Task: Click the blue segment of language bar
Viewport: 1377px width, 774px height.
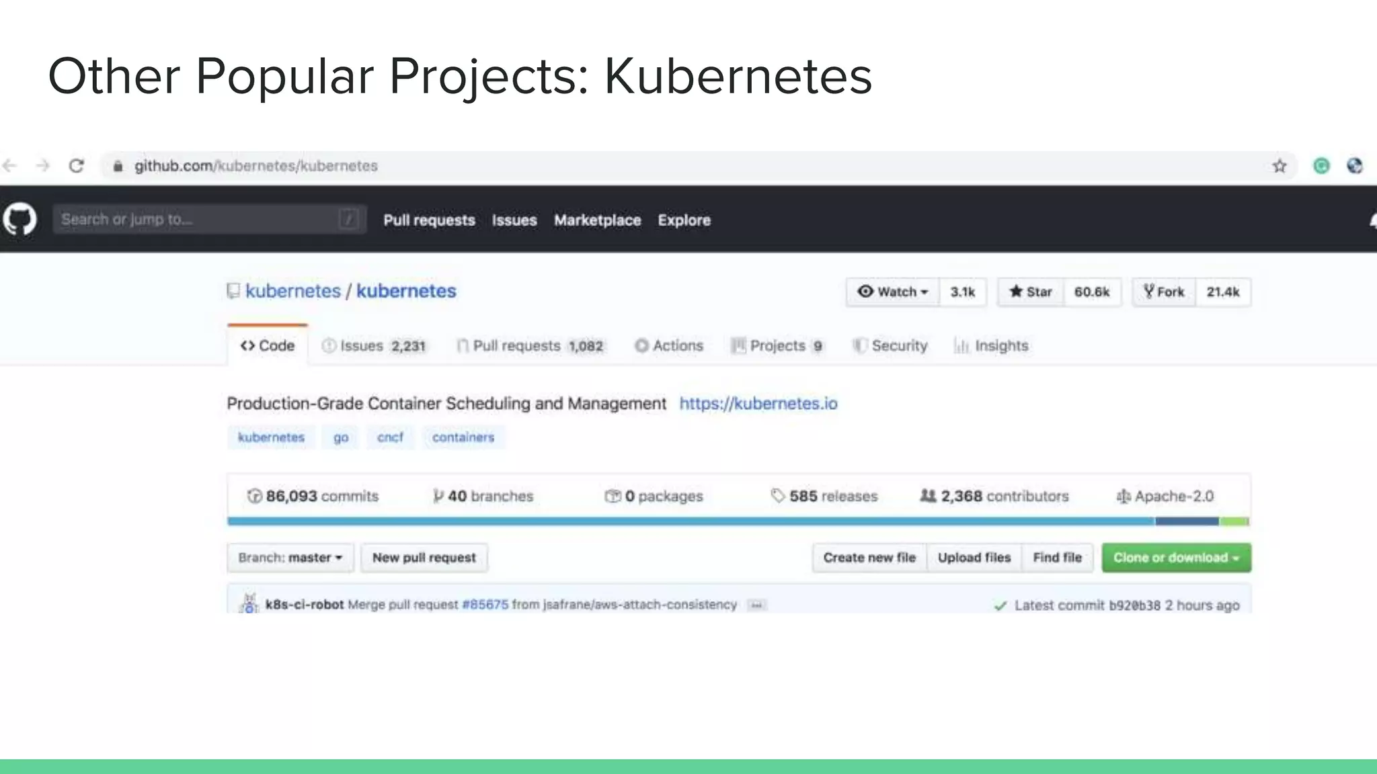Action: (691, 521)
